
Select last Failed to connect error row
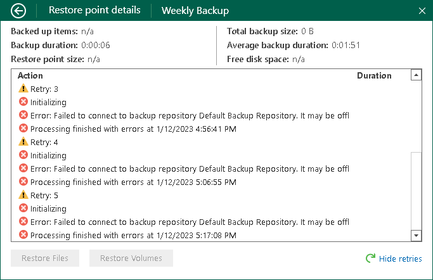click(x=190, y=222)
